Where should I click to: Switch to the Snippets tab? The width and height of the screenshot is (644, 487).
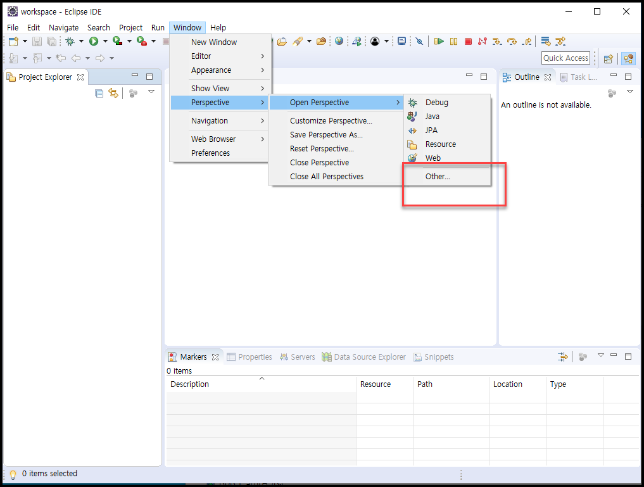434,357
